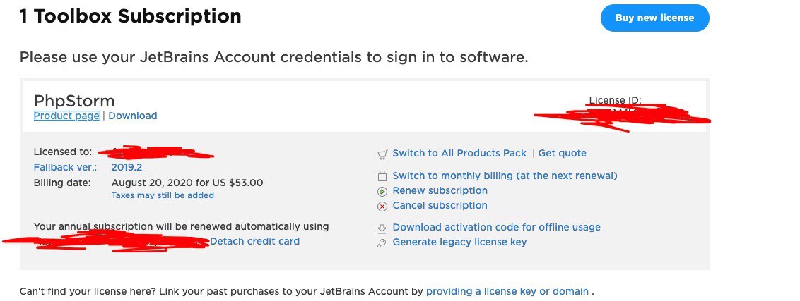Open Generate legacy license key link
This screenshot has height=301, width=800.
point(459,242)
